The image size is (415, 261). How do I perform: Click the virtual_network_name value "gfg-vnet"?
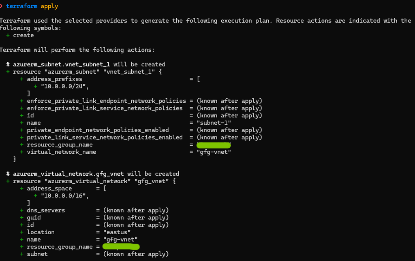point(214,152)
